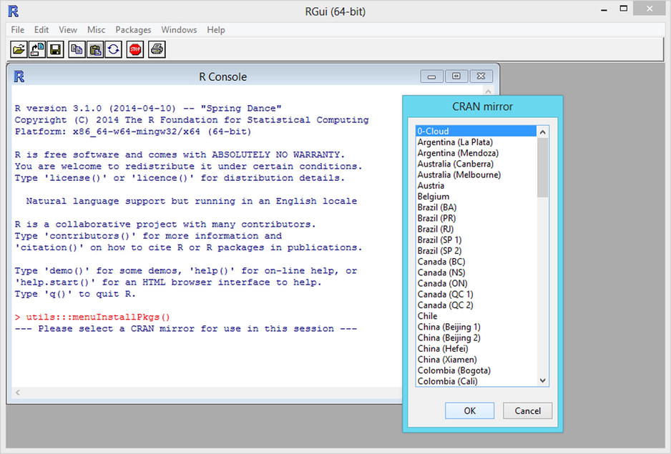671x454 pixels.
Task: Click the Platform x86_64 line in console
Action: pos(133,132)
